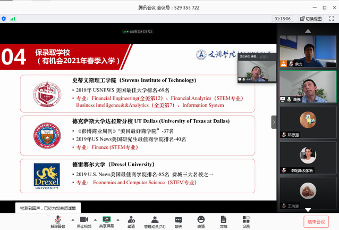The image size is (339, 230).
Task: Expand video options arrow beside 停止视频
Action: (x=95, y=220)
